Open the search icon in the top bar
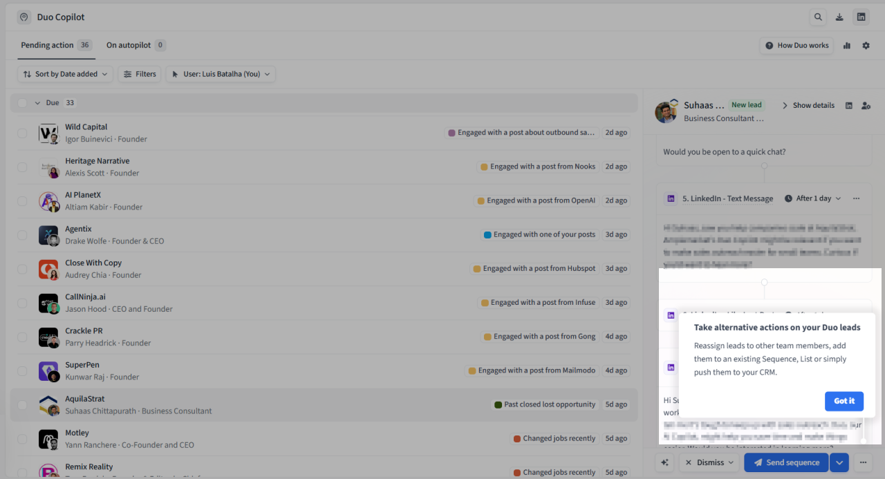Screen dimensions: 885x479 click(x=818, y=17)
